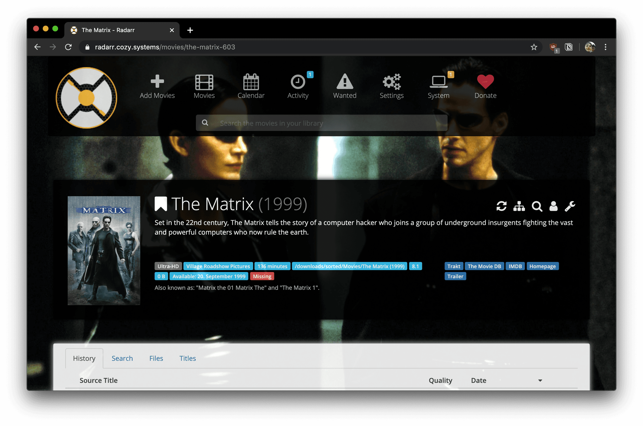
Task: Click the Donate heart icon
Action: [485, 82]
